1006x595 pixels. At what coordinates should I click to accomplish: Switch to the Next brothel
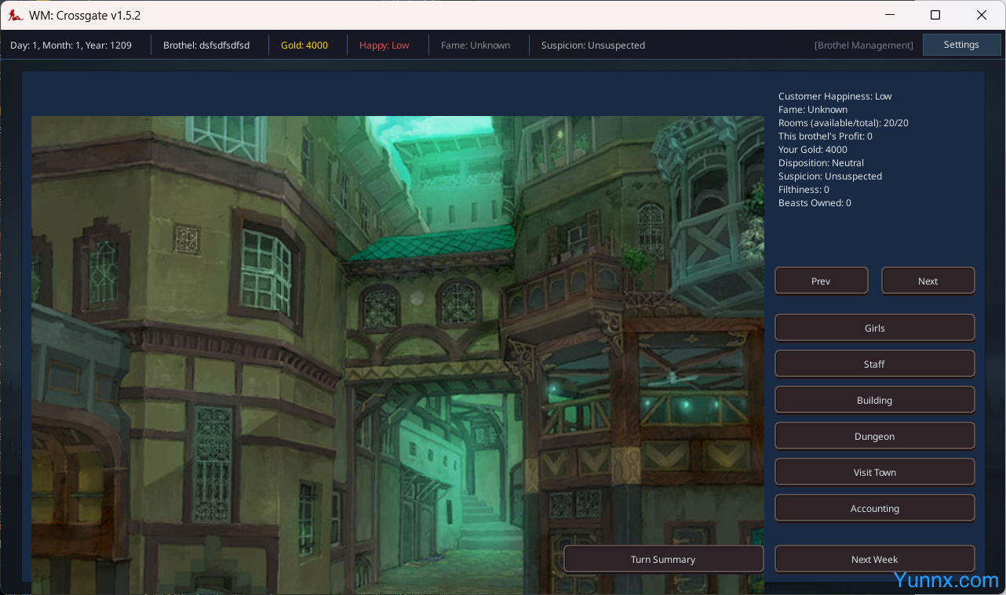pyautogui.click(x=928, y=281)
